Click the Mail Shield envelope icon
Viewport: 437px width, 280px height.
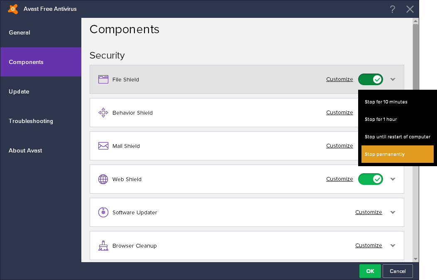[x=103, y=146]
